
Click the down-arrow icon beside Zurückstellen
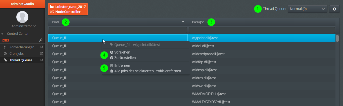[x=112, y=58]
